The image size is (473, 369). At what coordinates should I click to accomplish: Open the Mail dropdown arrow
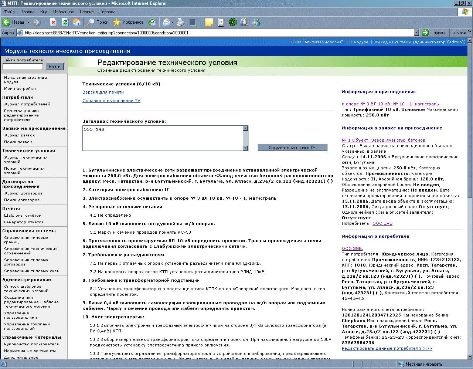pyautogui.click(x=173, y=22)
